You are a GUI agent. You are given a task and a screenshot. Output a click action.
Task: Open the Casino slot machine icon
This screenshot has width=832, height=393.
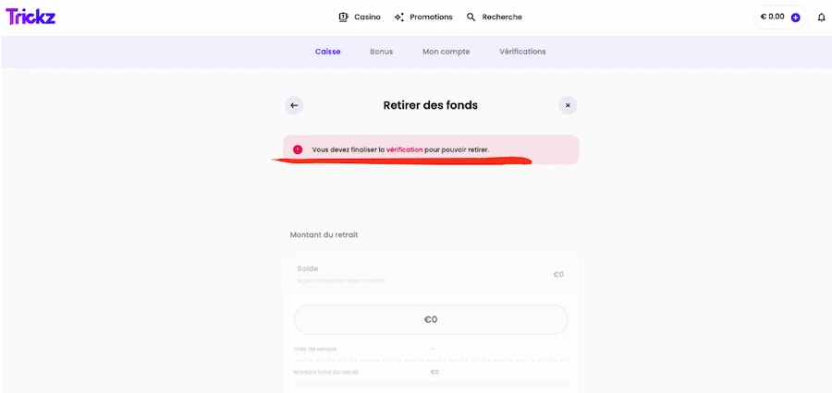coord(343,17)
